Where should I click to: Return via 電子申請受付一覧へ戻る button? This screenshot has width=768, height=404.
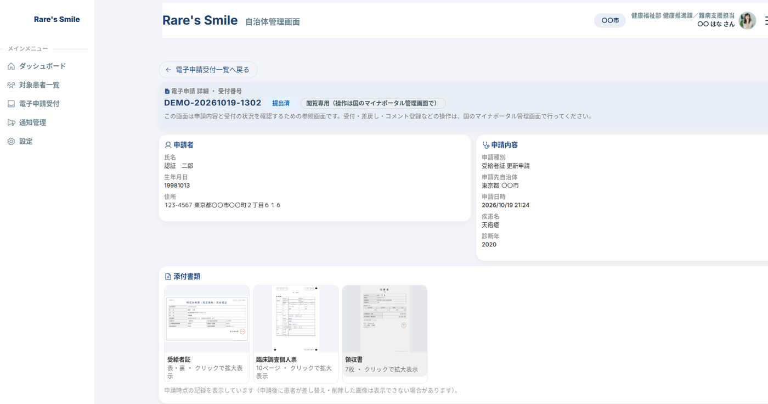208,70
